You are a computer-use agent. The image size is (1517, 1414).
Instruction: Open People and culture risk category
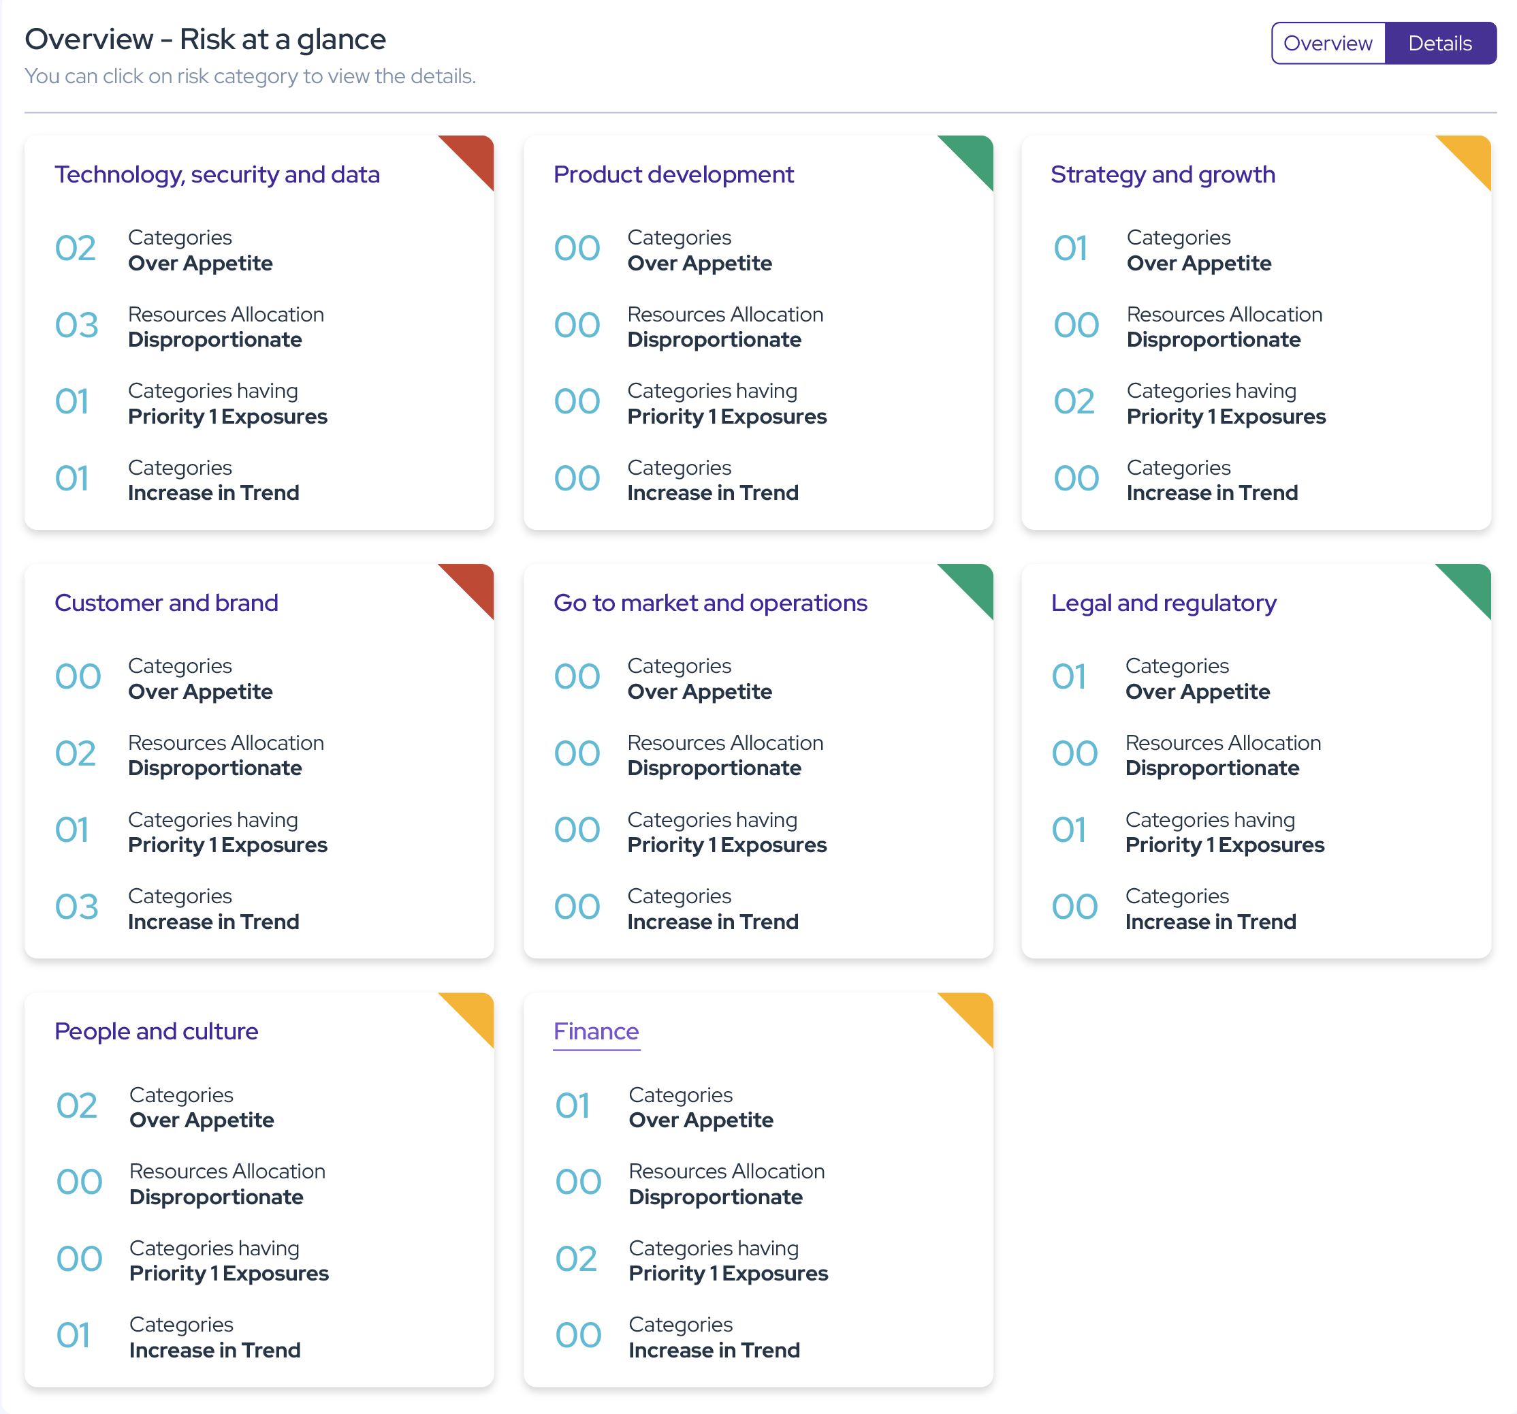point(157,1031)
